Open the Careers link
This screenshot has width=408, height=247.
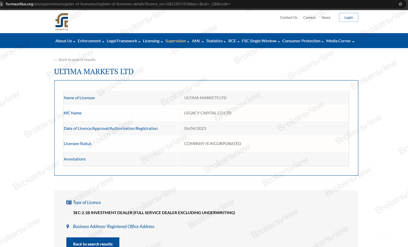click(309, 17)
